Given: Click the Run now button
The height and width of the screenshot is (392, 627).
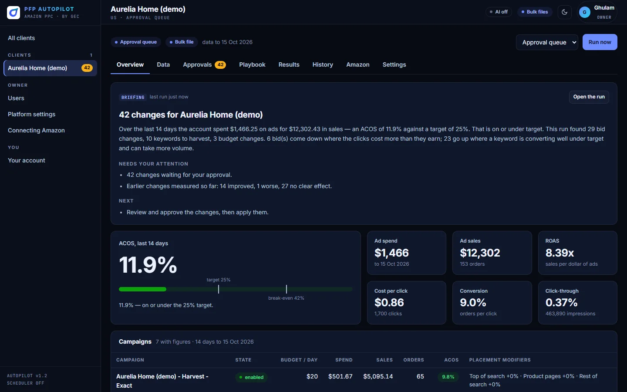Looking at the screenshot, I should tap(600, 42).
